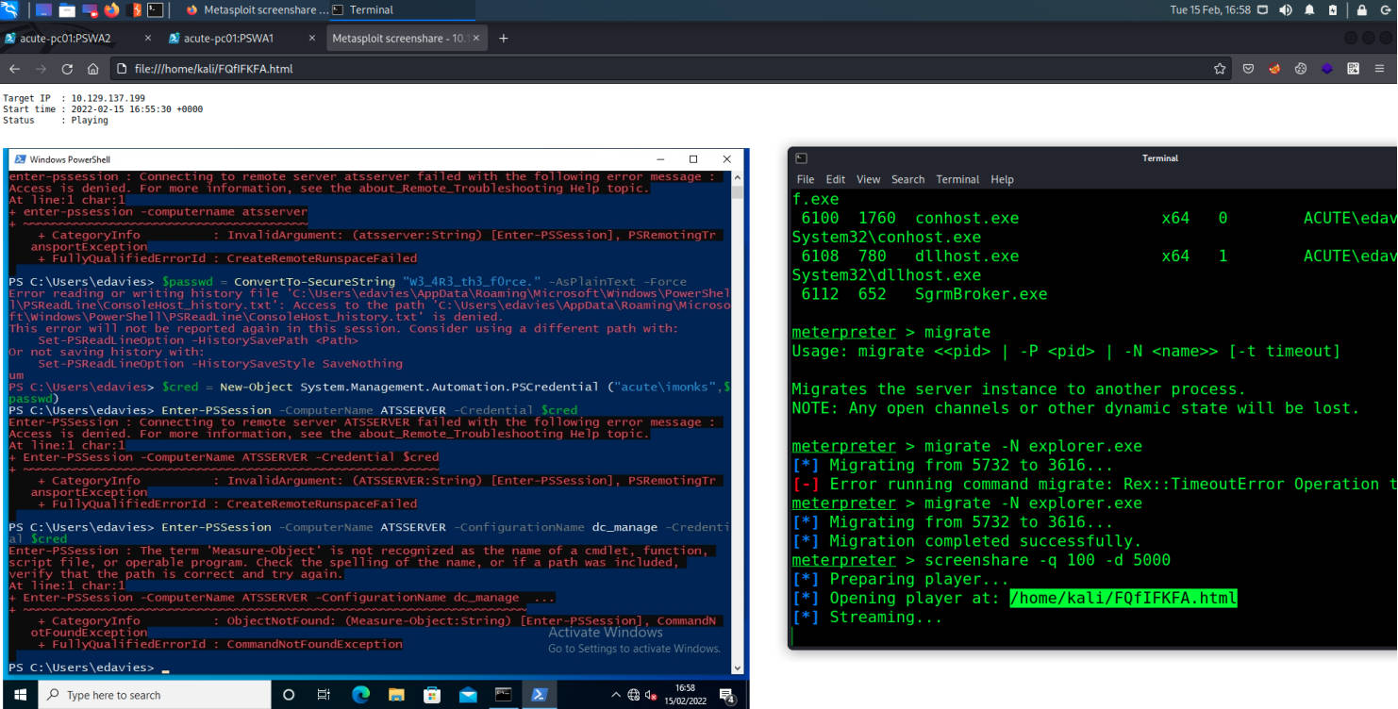Viewport: 1398px width, 709px height.
Task: Go back in Firefox history
Action: click(14, 69)
